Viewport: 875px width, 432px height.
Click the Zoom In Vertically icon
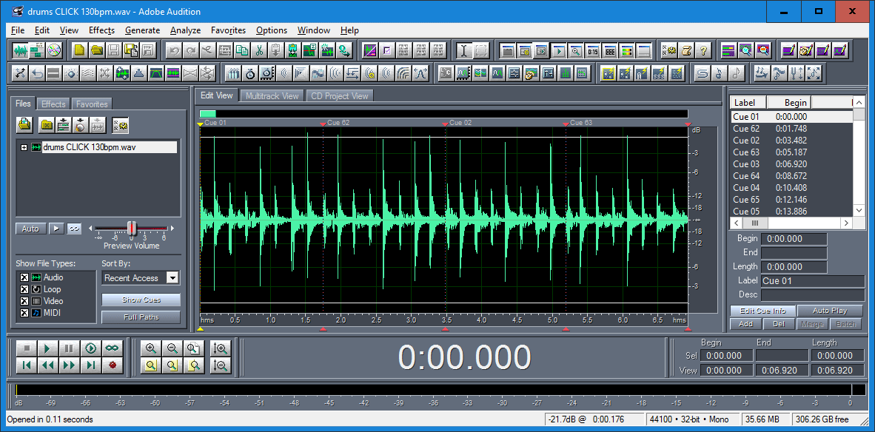tap(220, 348)
